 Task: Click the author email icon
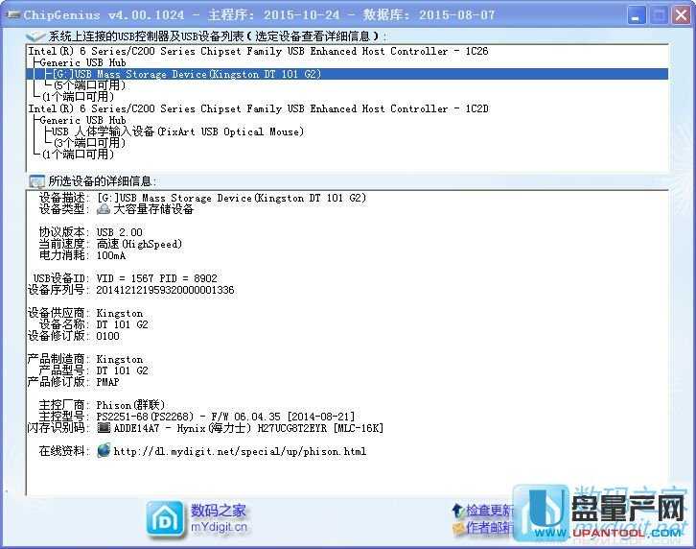(x=457, y=528)
